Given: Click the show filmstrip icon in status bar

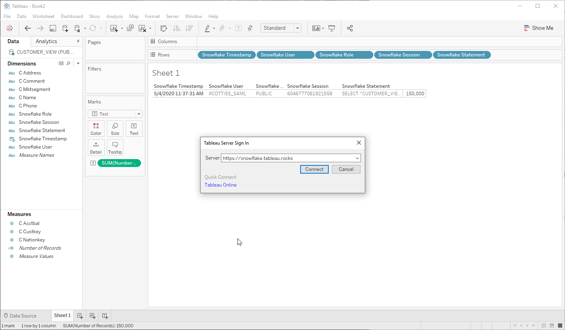Looking at the screenshot, I should coord(552,326).
